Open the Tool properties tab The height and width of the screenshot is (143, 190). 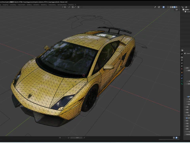(x=182, y=54)
